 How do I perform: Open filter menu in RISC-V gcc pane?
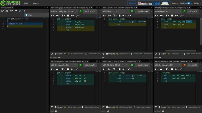point(63,16)
